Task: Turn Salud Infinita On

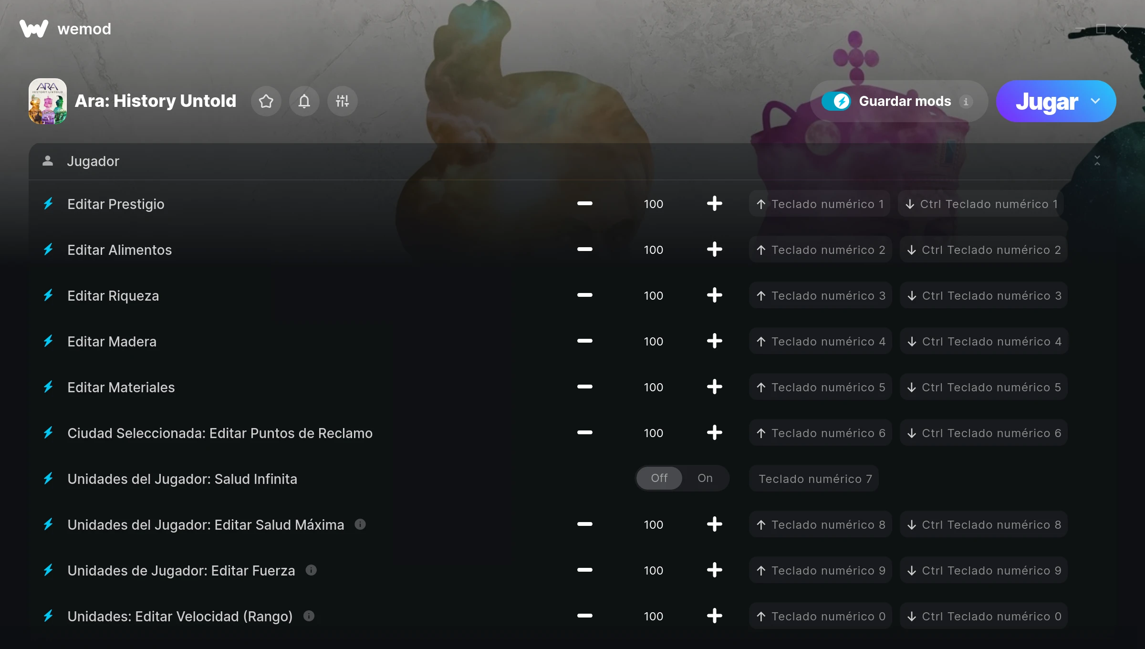Action: coord(705,478)
